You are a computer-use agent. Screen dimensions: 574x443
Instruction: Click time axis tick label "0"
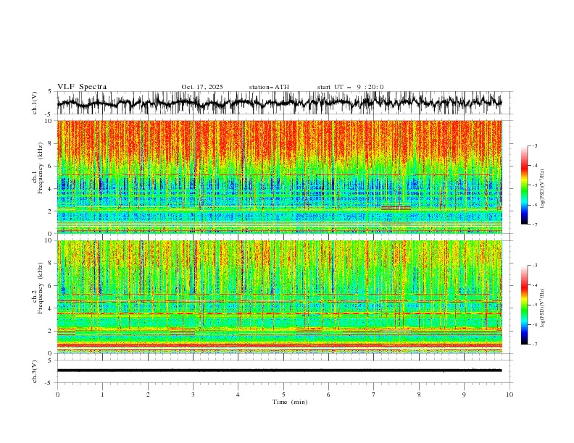(x=57, y=395)
